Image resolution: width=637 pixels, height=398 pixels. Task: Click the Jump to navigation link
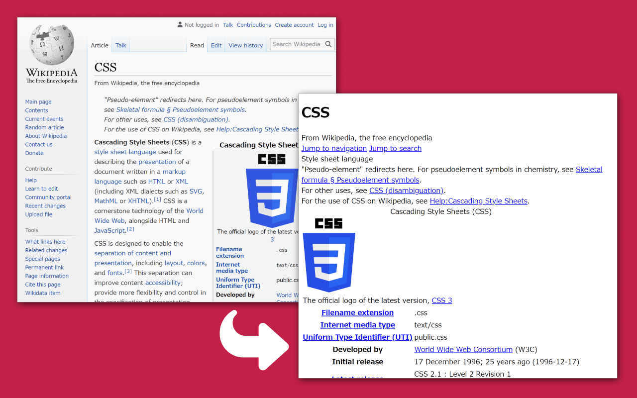tap(334, 148)
